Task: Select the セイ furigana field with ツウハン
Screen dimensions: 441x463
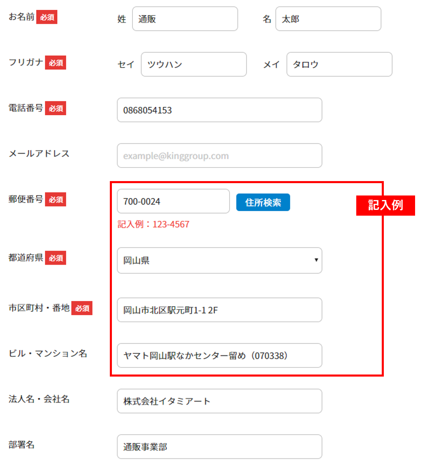Action: pyautogui.click(x=193, y=65)
